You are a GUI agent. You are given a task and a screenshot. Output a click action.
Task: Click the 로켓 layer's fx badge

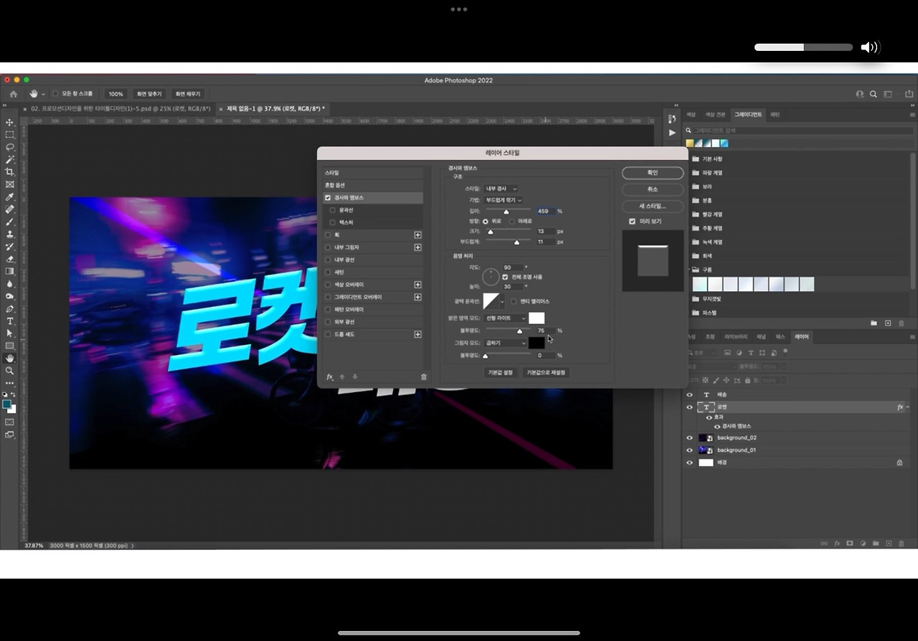coord(900,407)
